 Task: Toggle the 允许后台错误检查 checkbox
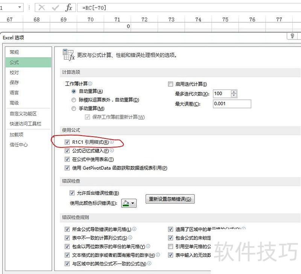[x=72, y=193]
